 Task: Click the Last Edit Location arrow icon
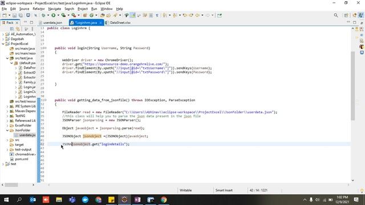185,15
